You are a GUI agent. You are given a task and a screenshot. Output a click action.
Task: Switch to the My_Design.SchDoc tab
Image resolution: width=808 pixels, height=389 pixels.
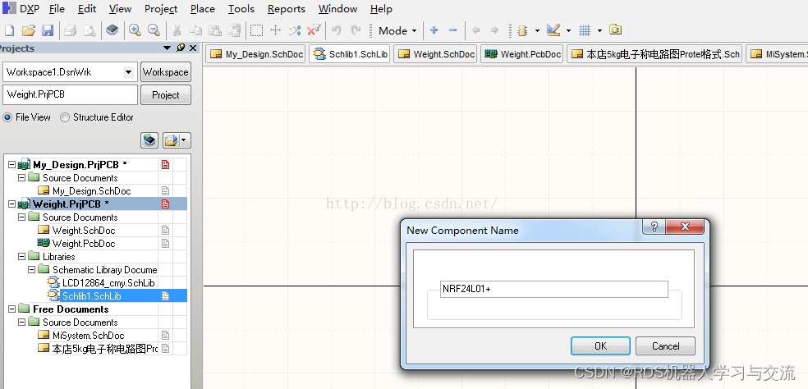click(x=255, y=54)
